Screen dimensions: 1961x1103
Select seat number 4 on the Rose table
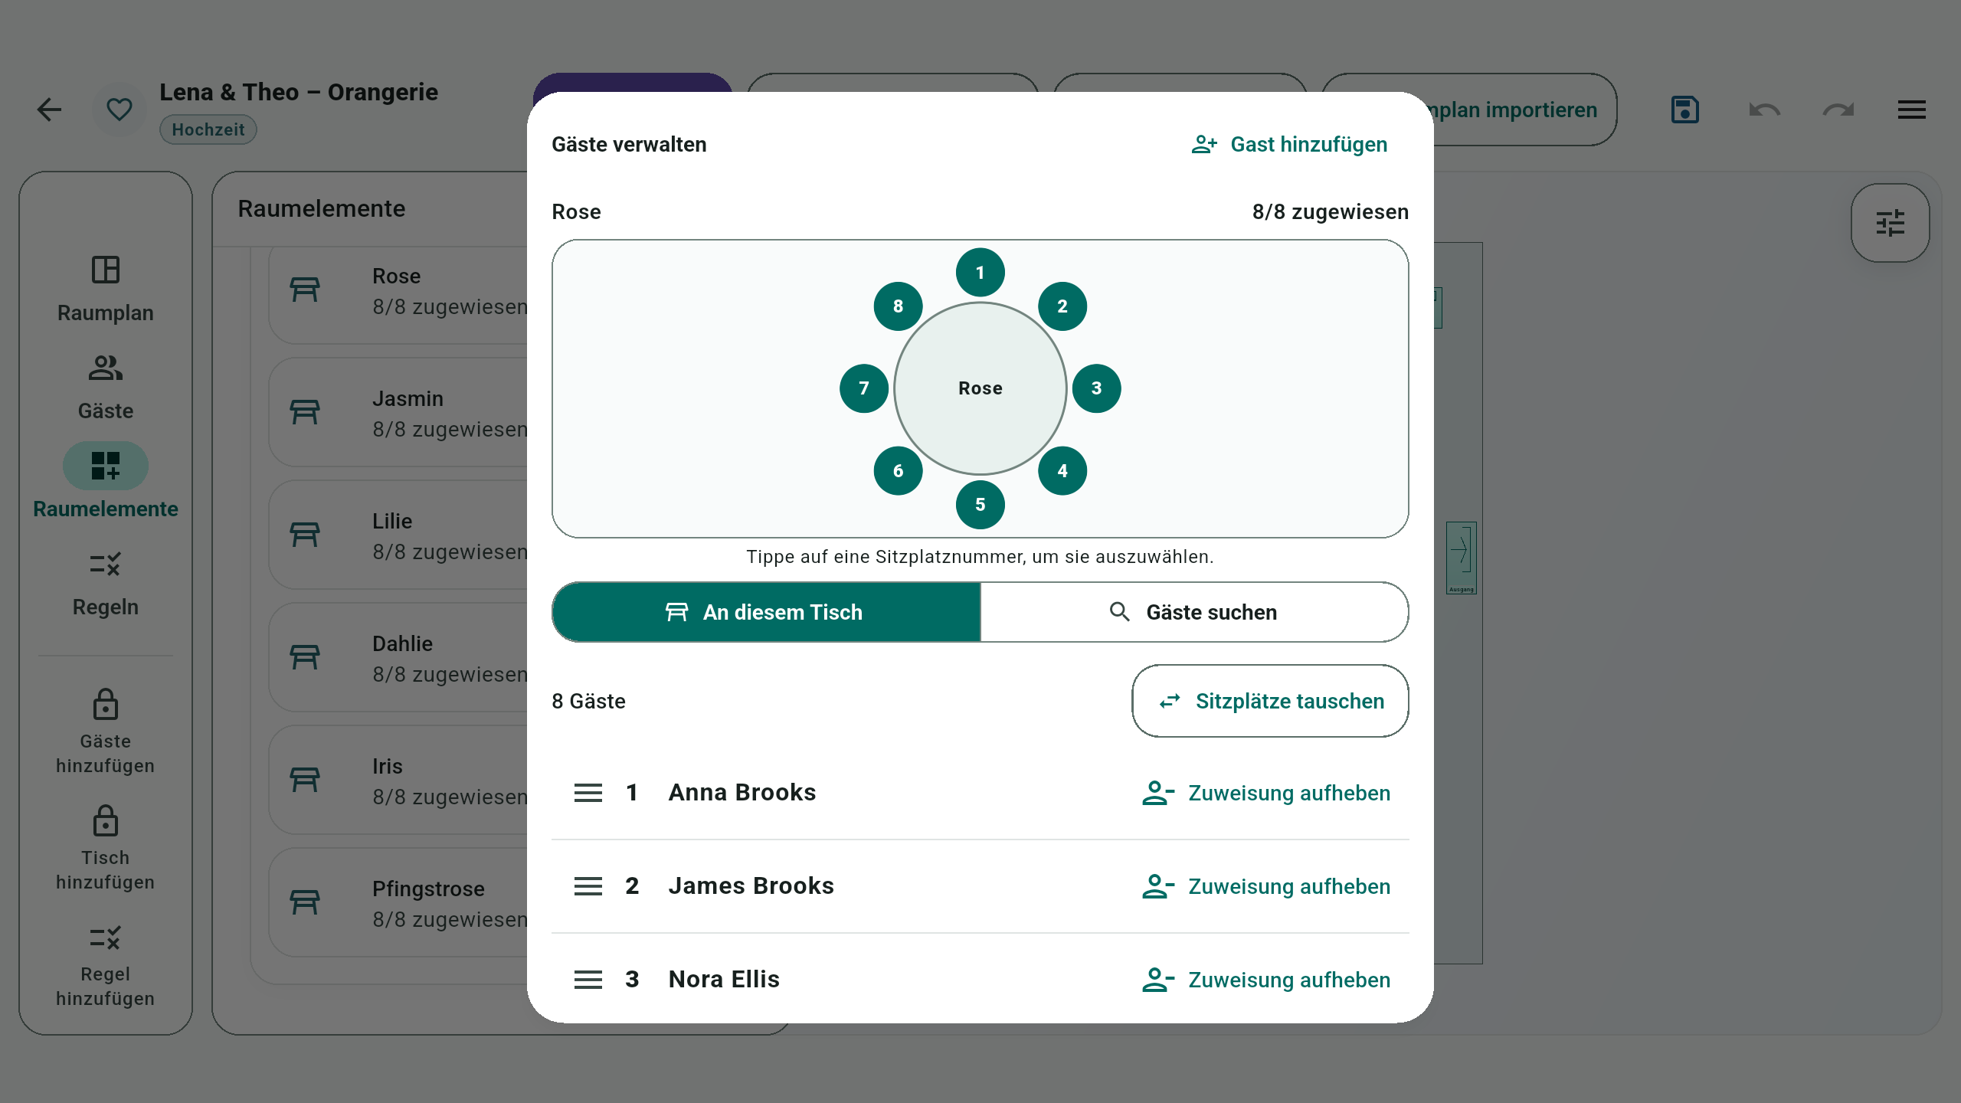(1062, 471)
